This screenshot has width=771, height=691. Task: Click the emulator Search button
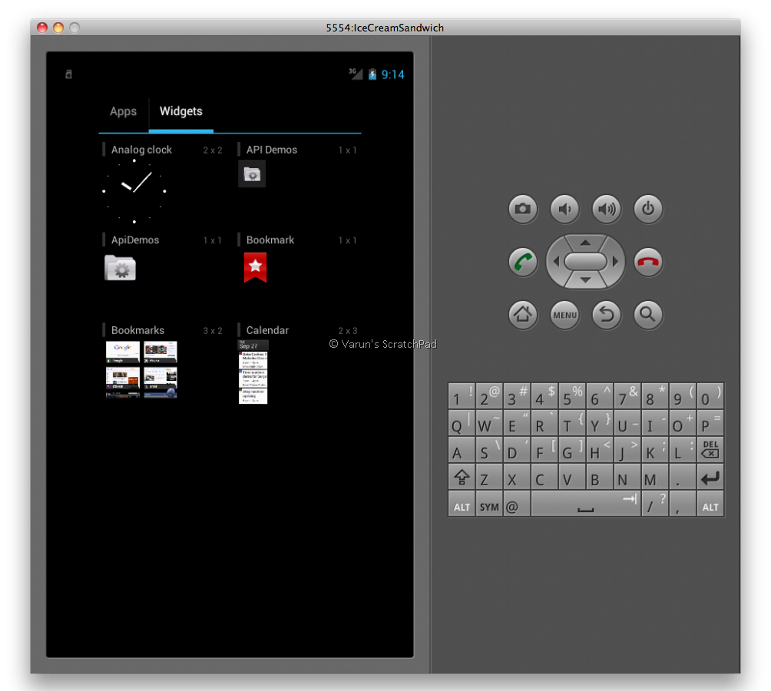tap(648, 315)
